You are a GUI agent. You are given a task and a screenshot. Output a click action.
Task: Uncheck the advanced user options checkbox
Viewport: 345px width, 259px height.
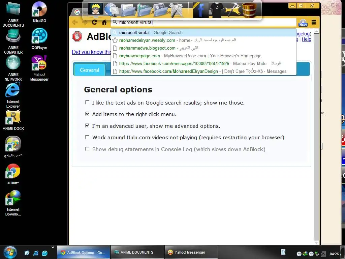(x=87, y=125)
